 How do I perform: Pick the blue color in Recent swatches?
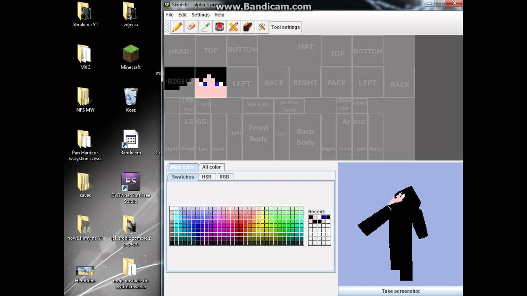[324, 217]
